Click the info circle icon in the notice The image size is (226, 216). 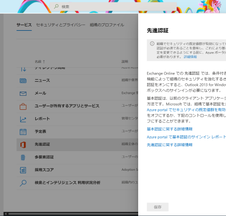(152, 44)
